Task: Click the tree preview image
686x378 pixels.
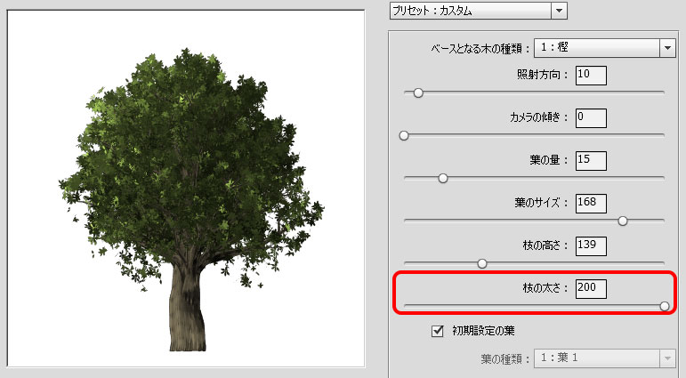Action: (x=186, y=189)
